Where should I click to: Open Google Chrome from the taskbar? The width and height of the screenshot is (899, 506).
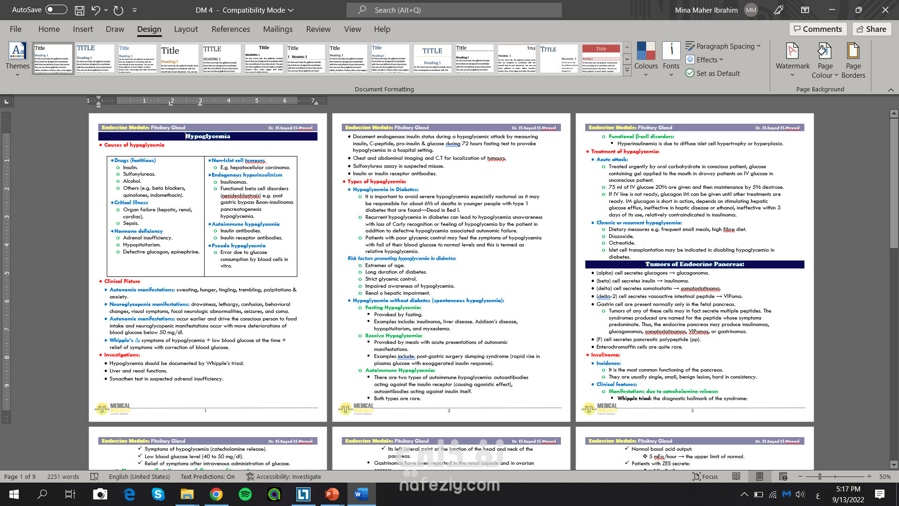216,494
